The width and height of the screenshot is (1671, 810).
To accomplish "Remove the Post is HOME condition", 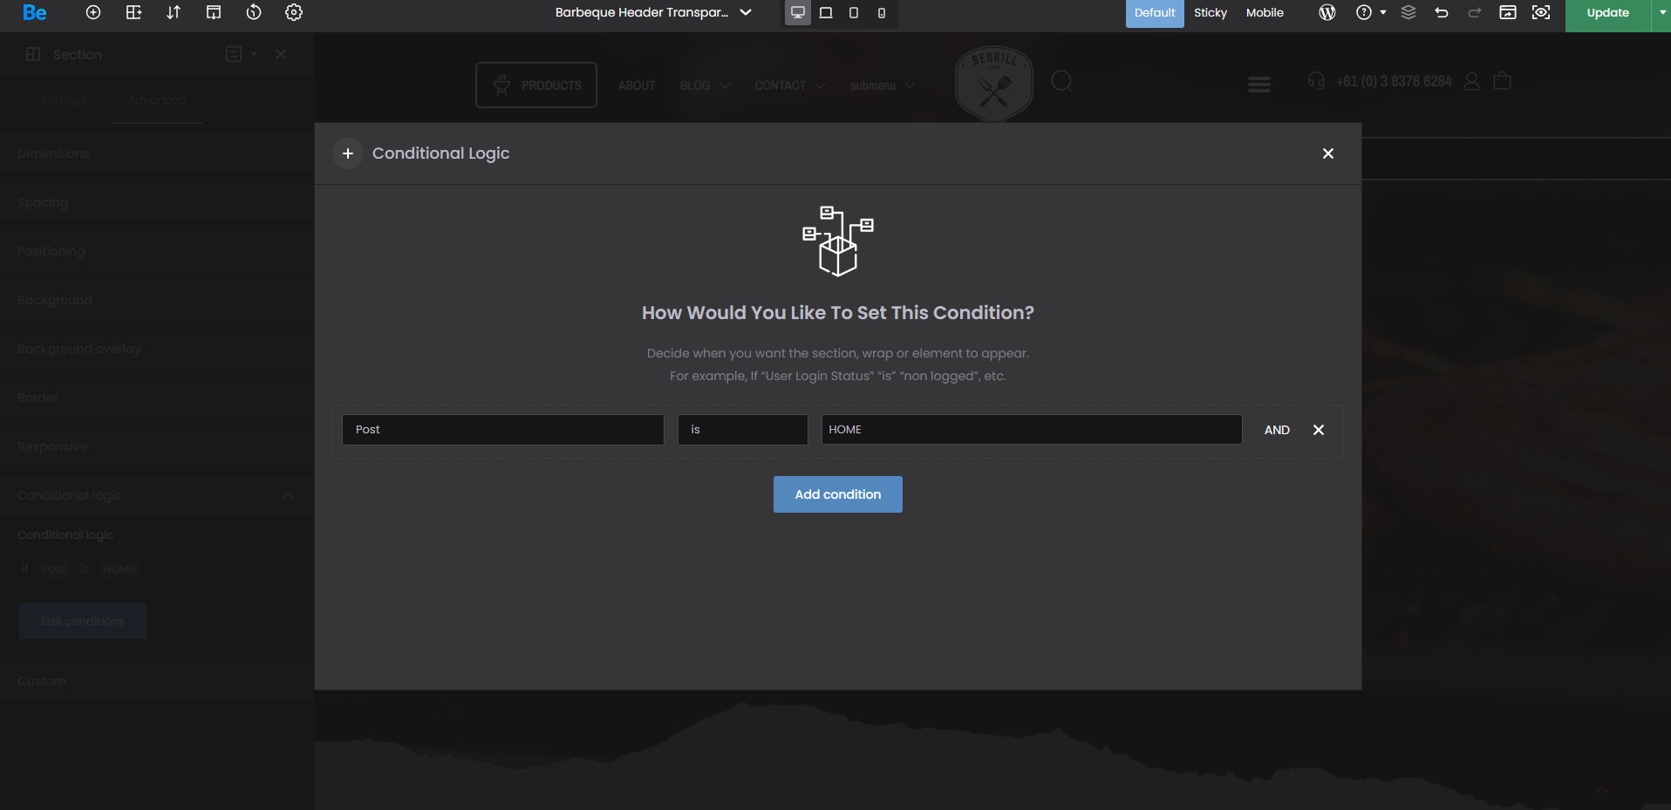I will click(1319, 430).
